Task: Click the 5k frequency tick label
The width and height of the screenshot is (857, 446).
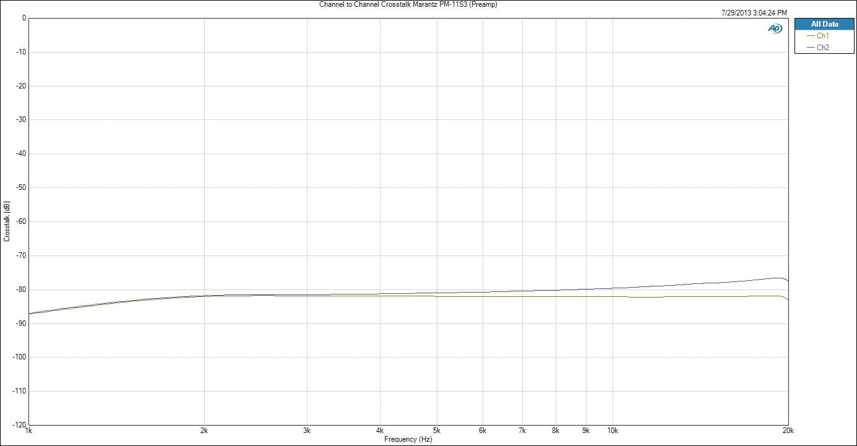Action: point(437,431)
